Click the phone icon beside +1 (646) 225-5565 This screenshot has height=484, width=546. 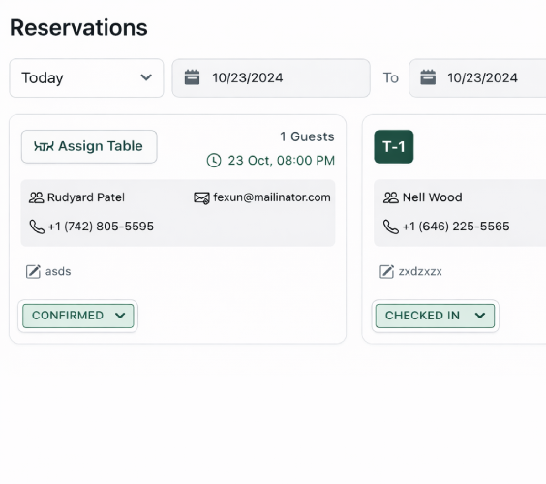[391, 227]
